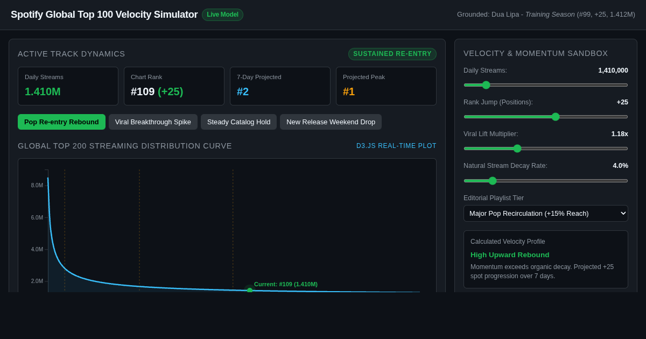Click the Live Model badge

point(222,15)
